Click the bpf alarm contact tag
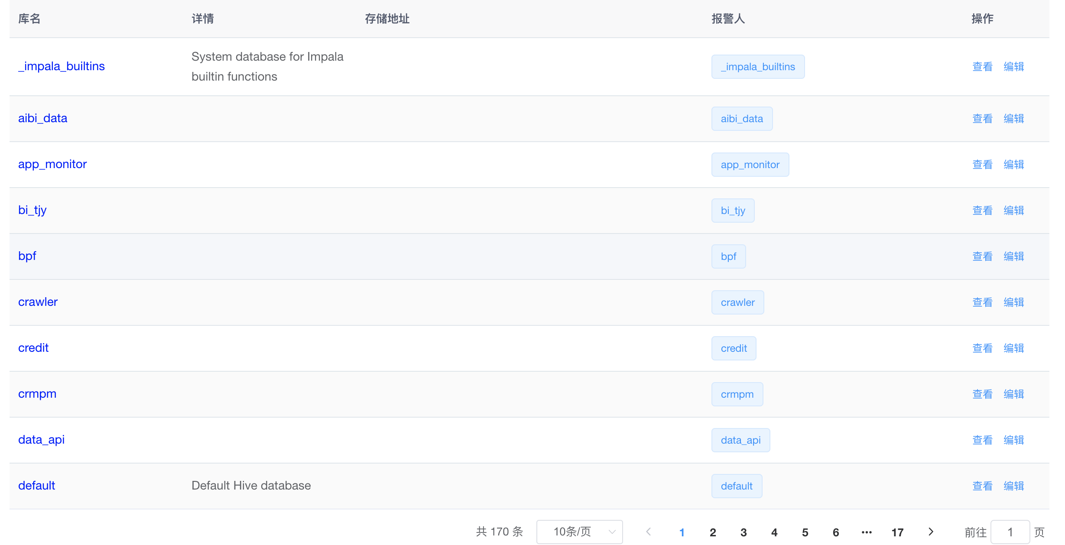Viewport: 1065px width, 545px height. (x=728, y=256)
